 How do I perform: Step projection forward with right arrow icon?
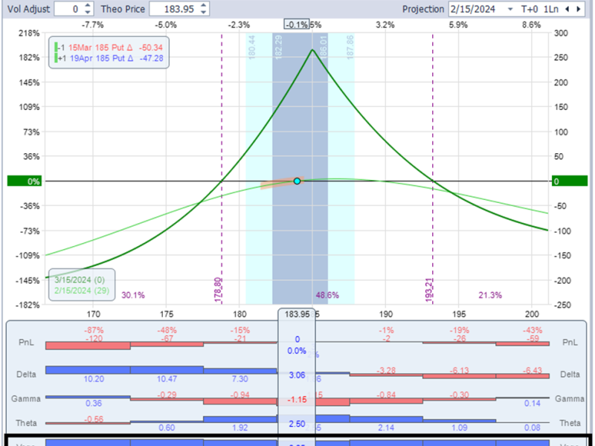pos(579,9)
